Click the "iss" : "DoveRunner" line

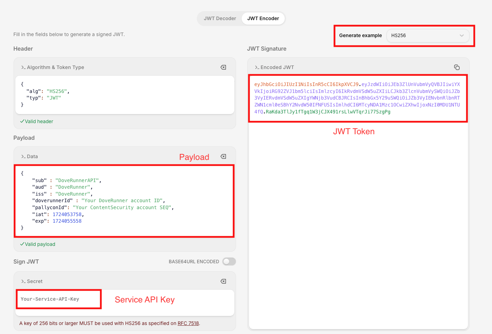pos(63,194)
